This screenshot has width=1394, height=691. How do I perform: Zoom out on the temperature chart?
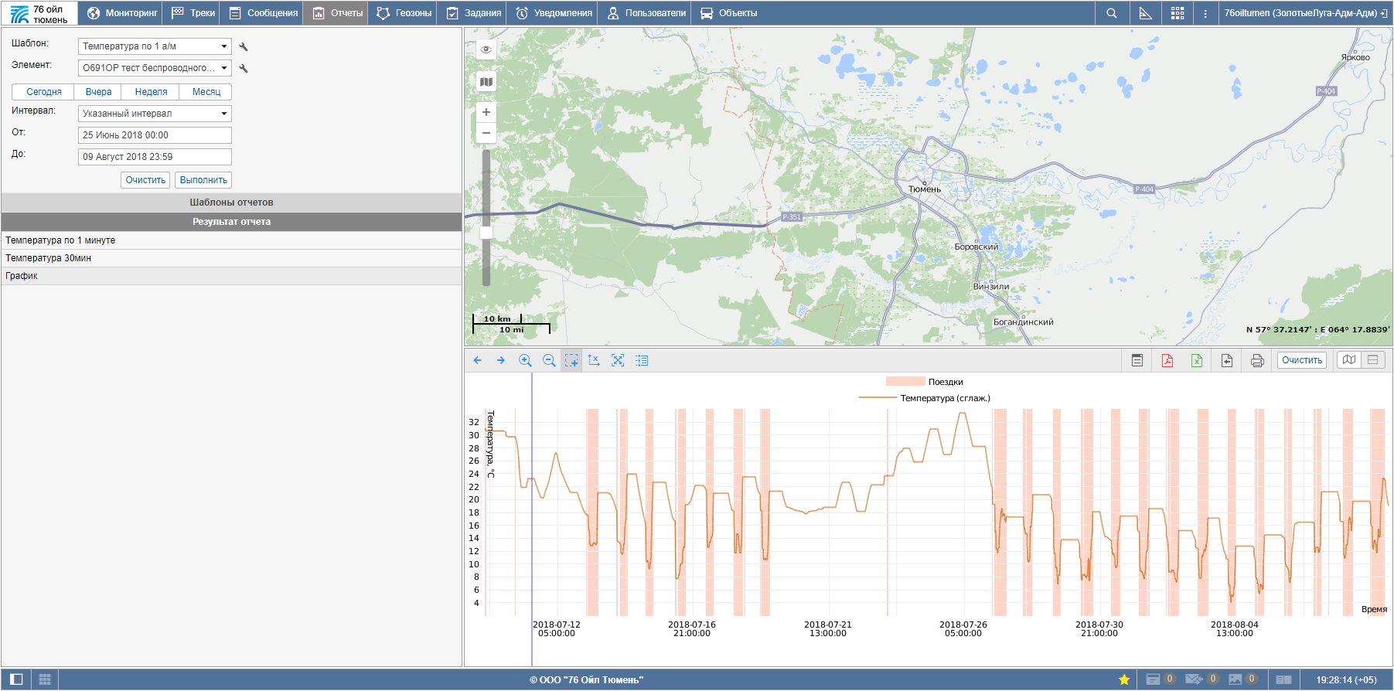tap(549, 361)
